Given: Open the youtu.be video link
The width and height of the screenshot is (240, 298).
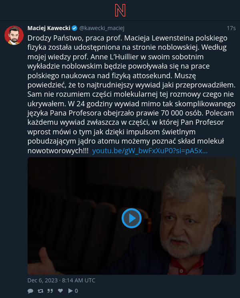Looking at the screenshot, I should coord(150,151).
